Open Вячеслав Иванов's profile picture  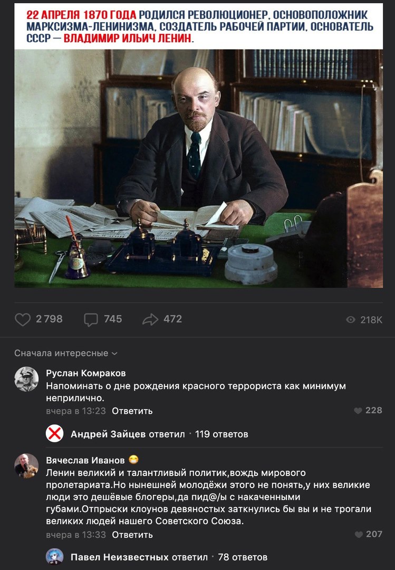[26, 465]
